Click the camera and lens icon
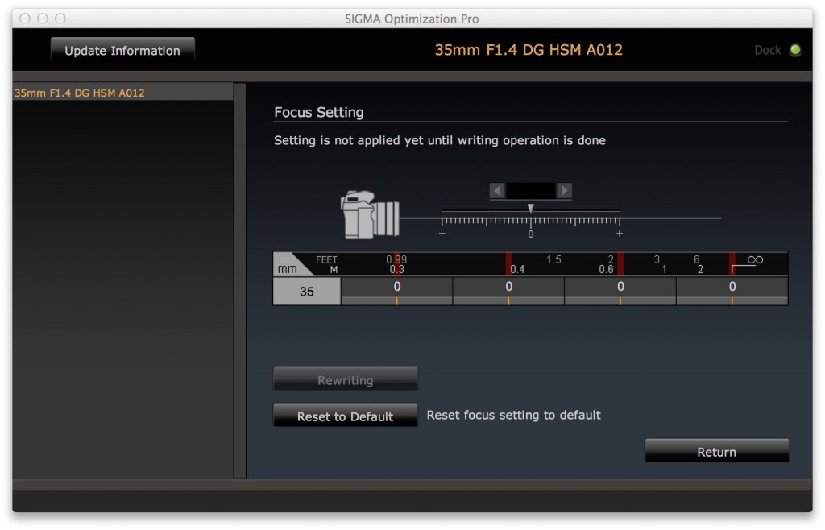 pyautogui.click(x=370, y=215)
